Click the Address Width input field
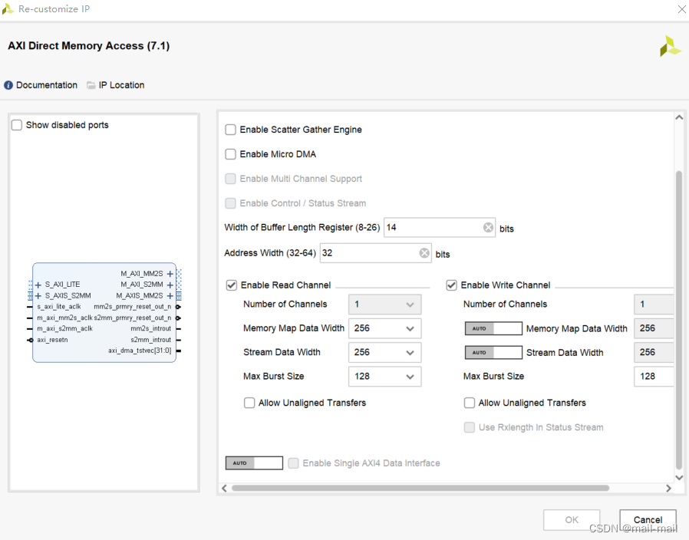This screenshot has width=689, height=540. 375,253
